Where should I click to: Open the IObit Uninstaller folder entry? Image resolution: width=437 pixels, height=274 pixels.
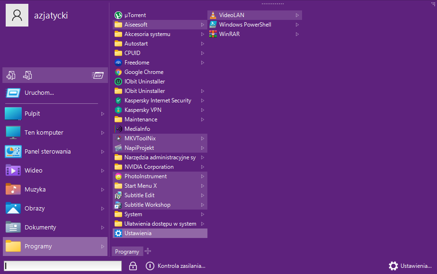(x=160, y=91)
